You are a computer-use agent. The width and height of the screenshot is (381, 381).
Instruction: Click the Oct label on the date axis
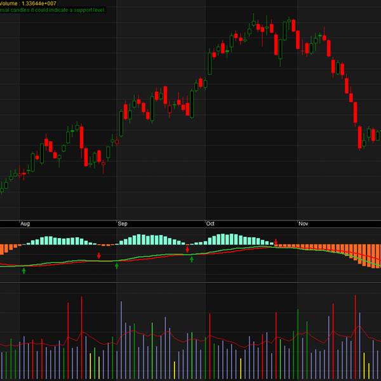click(x=210, y=224)
